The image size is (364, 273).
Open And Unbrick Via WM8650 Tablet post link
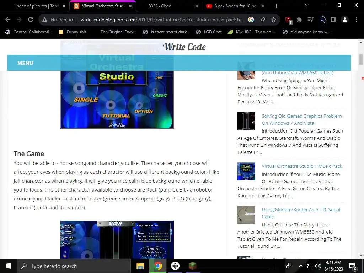pos(298,73)
